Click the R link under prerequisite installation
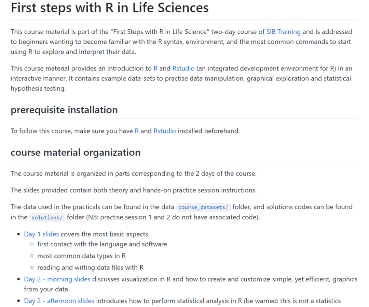Viewport: 369px width, 307px height. pos(137,131)
